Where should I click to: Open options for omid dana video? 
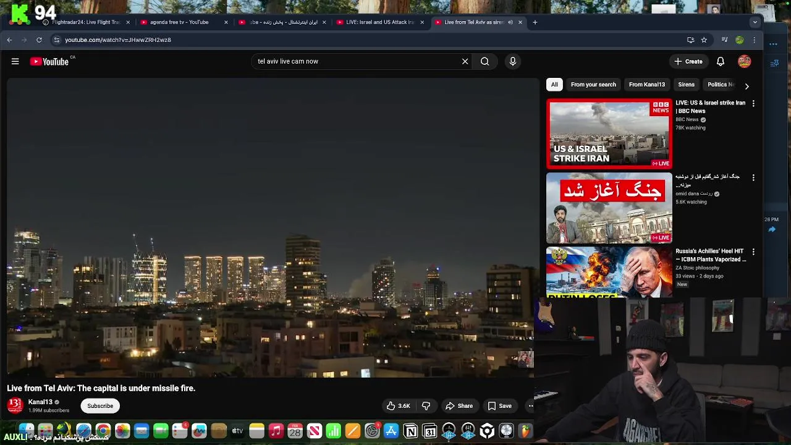[x=753, y=177]
